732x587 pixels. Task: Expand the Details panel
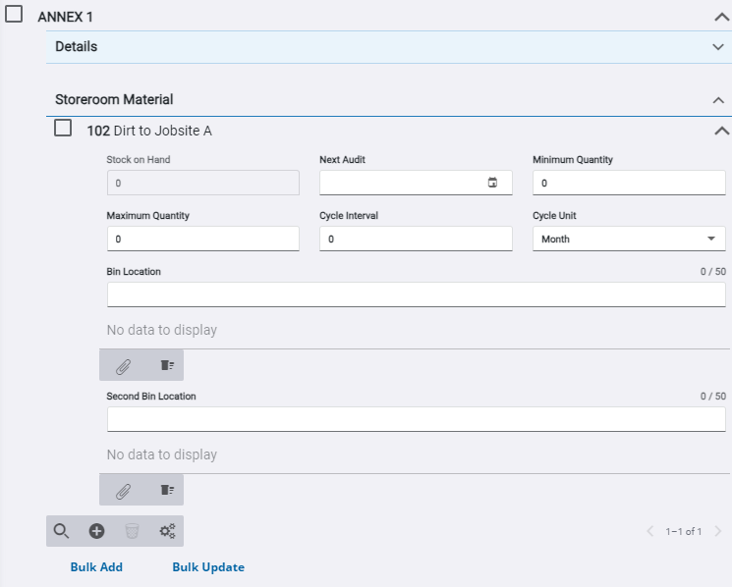point(718,46)
